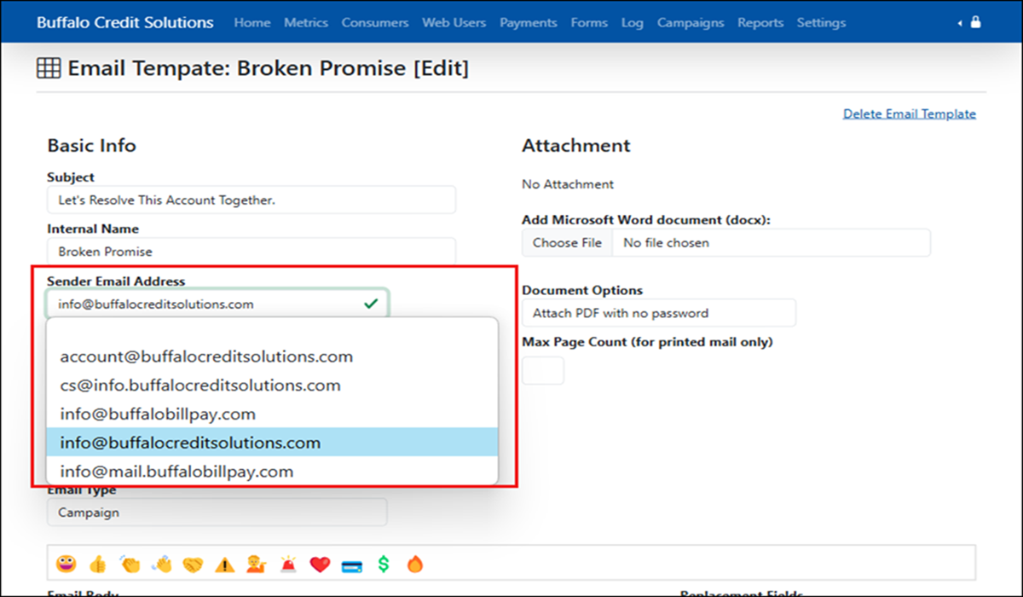Screen dimensions: 1023x597
Task: Go to Web Users
Action: 454,22
